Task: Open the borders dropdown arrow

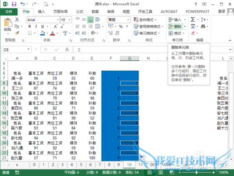Action: point(35,33)
